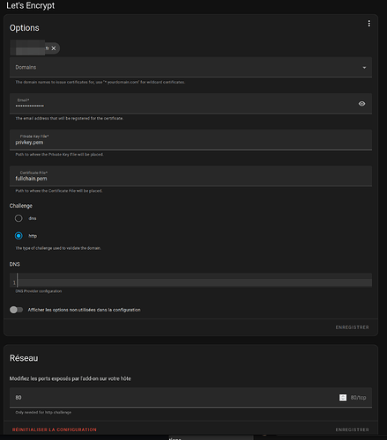Show the hidden email with eye icon
Image resolution: width=387 pixels, height=440 pixels.
click(361, 104)
